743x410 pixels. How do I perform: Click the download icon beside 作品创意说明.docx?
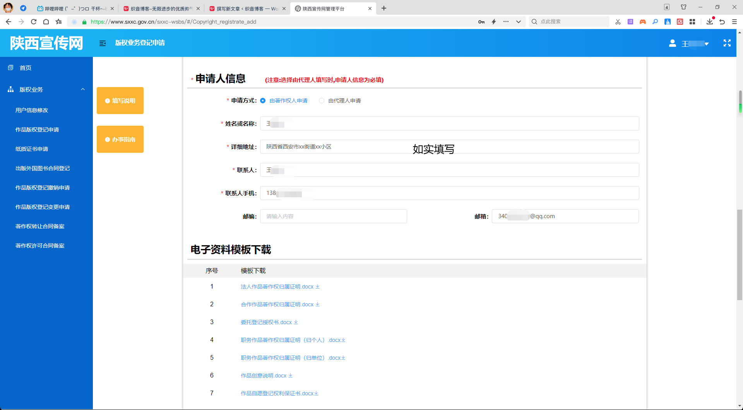(291, 376)
